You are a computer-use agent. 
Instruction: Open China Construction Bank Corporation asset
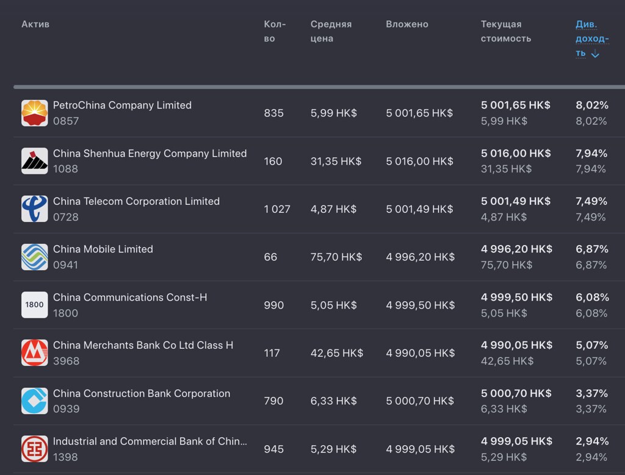coord(142,393)
